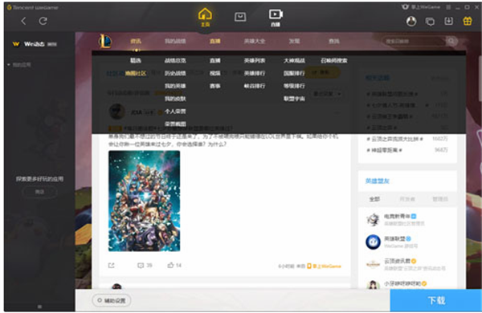Choose 召唤师搜索 in the dropdown menu

pos(334,60)
